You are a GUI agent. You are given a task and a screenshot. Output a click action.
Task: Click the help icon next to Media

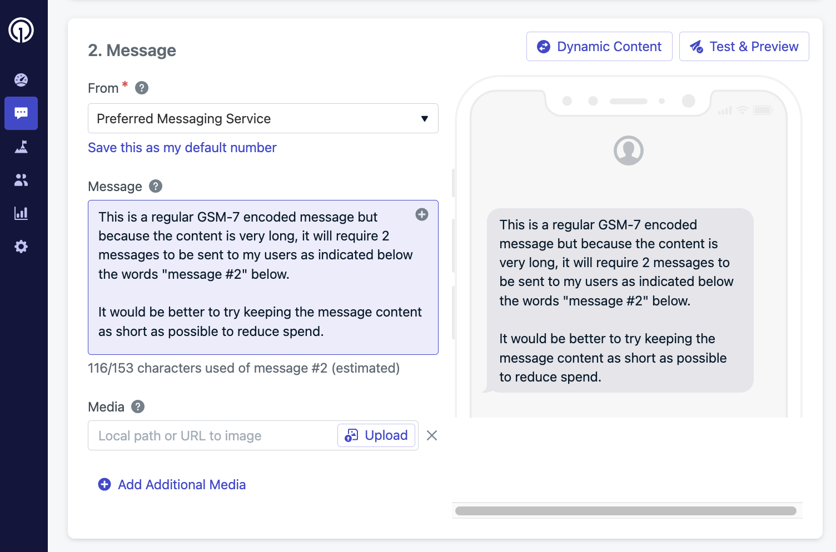pyautogui.click(x=138, y=407)
